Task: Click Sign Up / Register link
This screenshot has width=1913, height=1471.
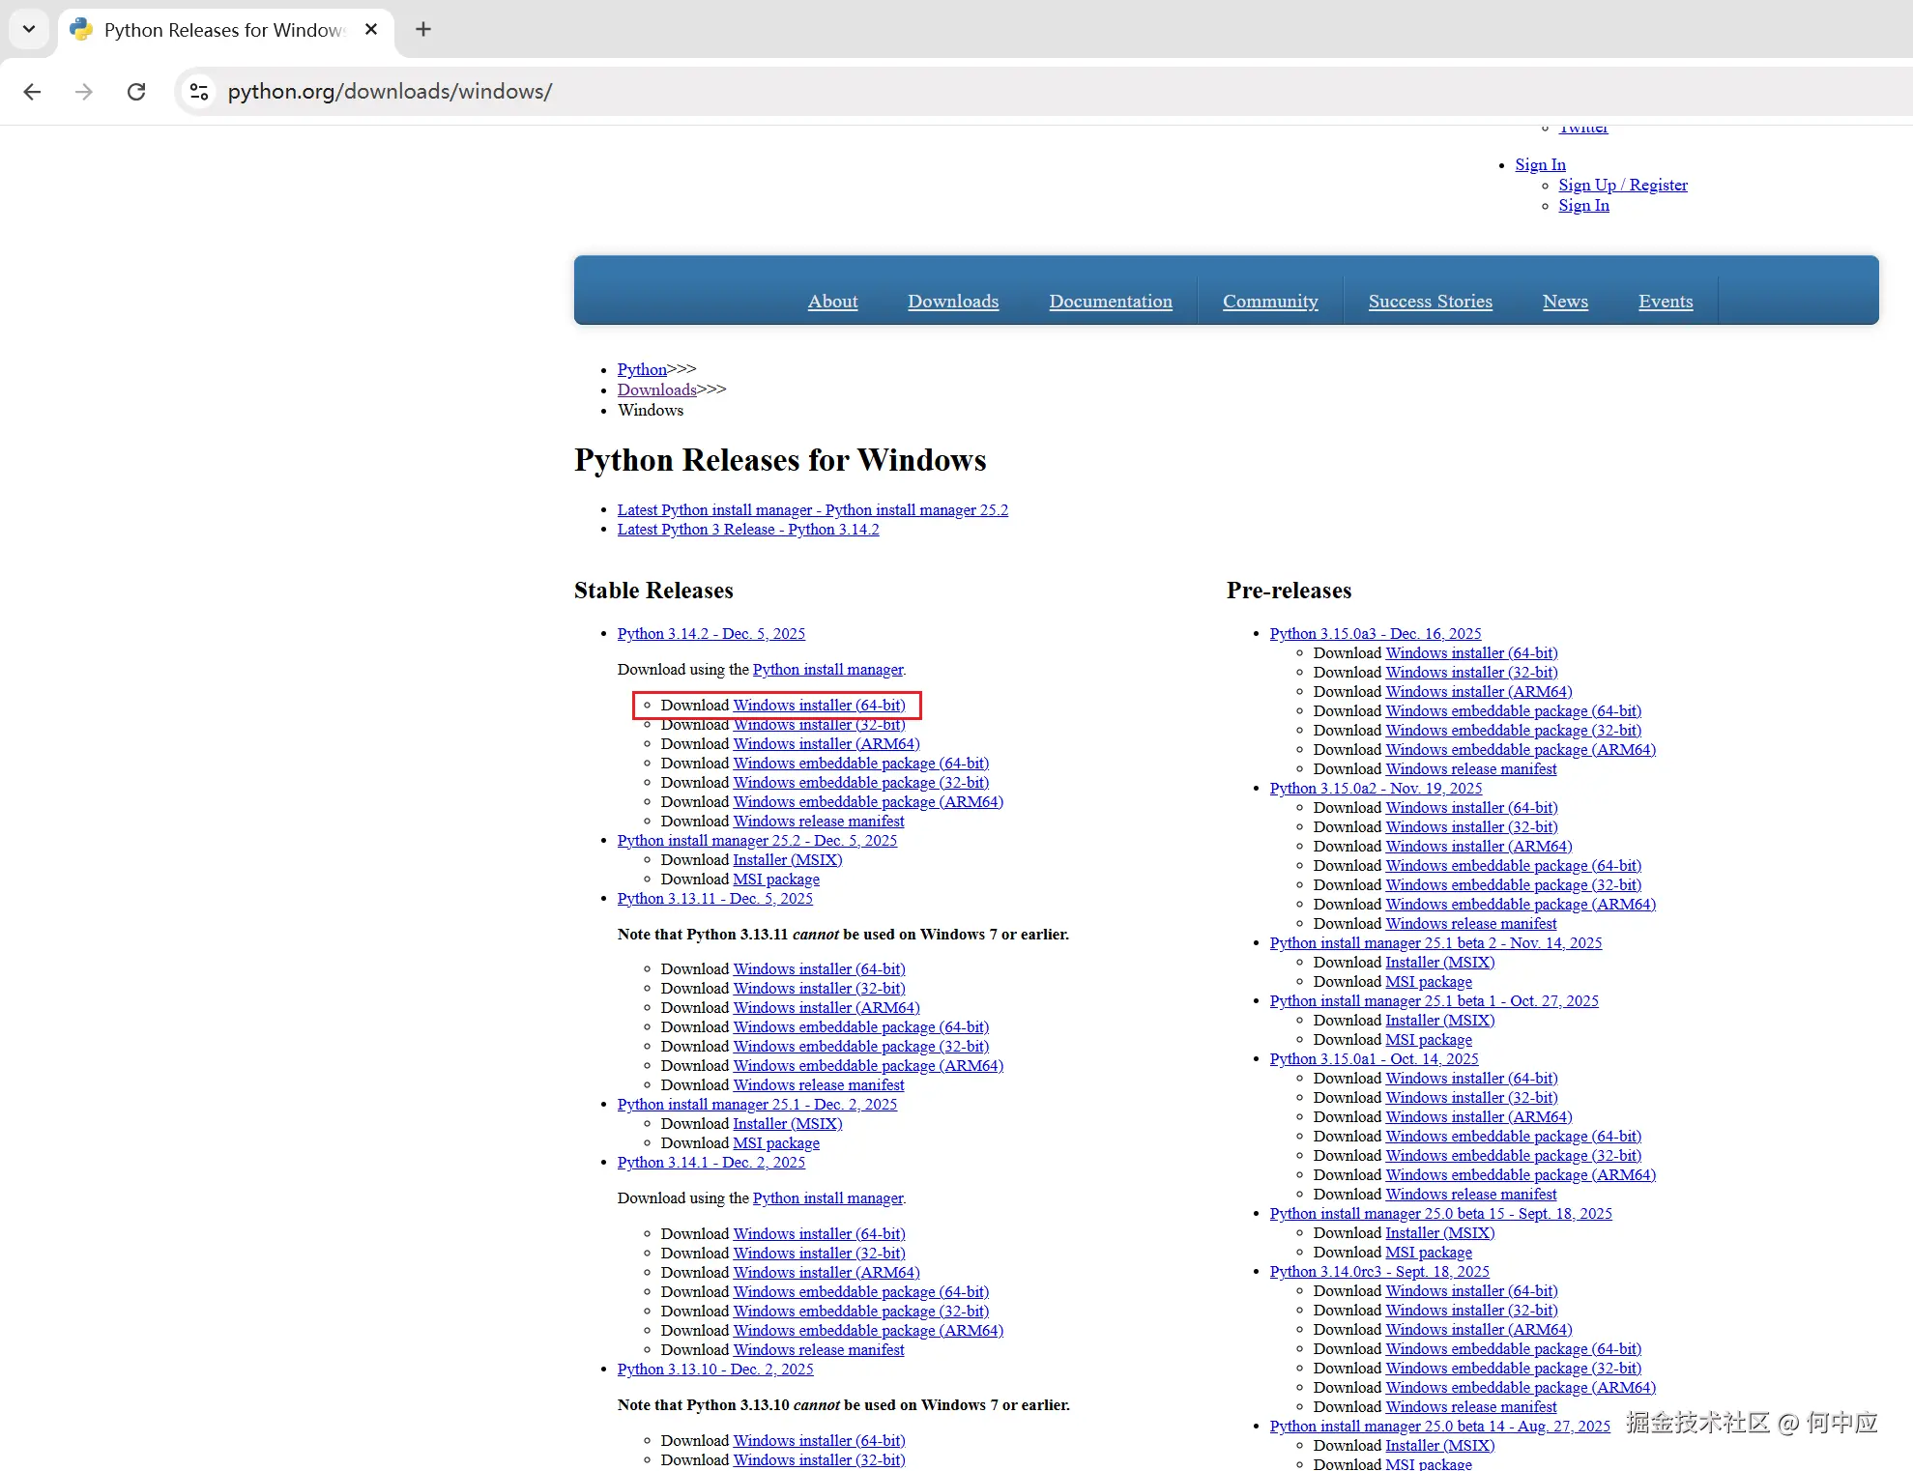Action: coord(1622,186)
